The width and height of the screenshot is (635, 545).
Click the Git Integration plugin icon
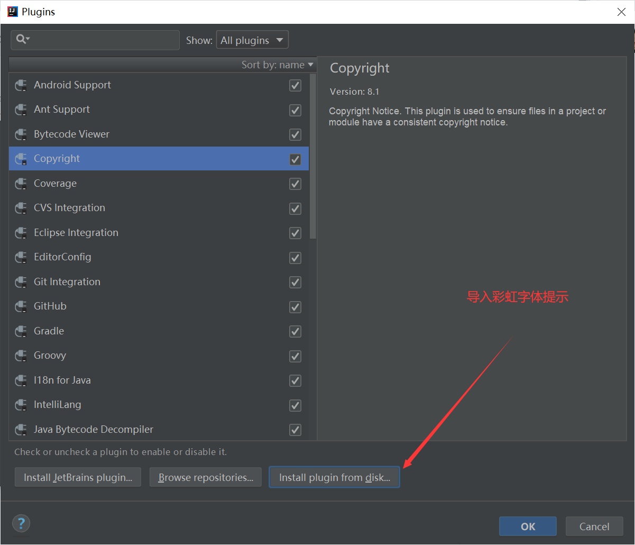coord(21,282)
